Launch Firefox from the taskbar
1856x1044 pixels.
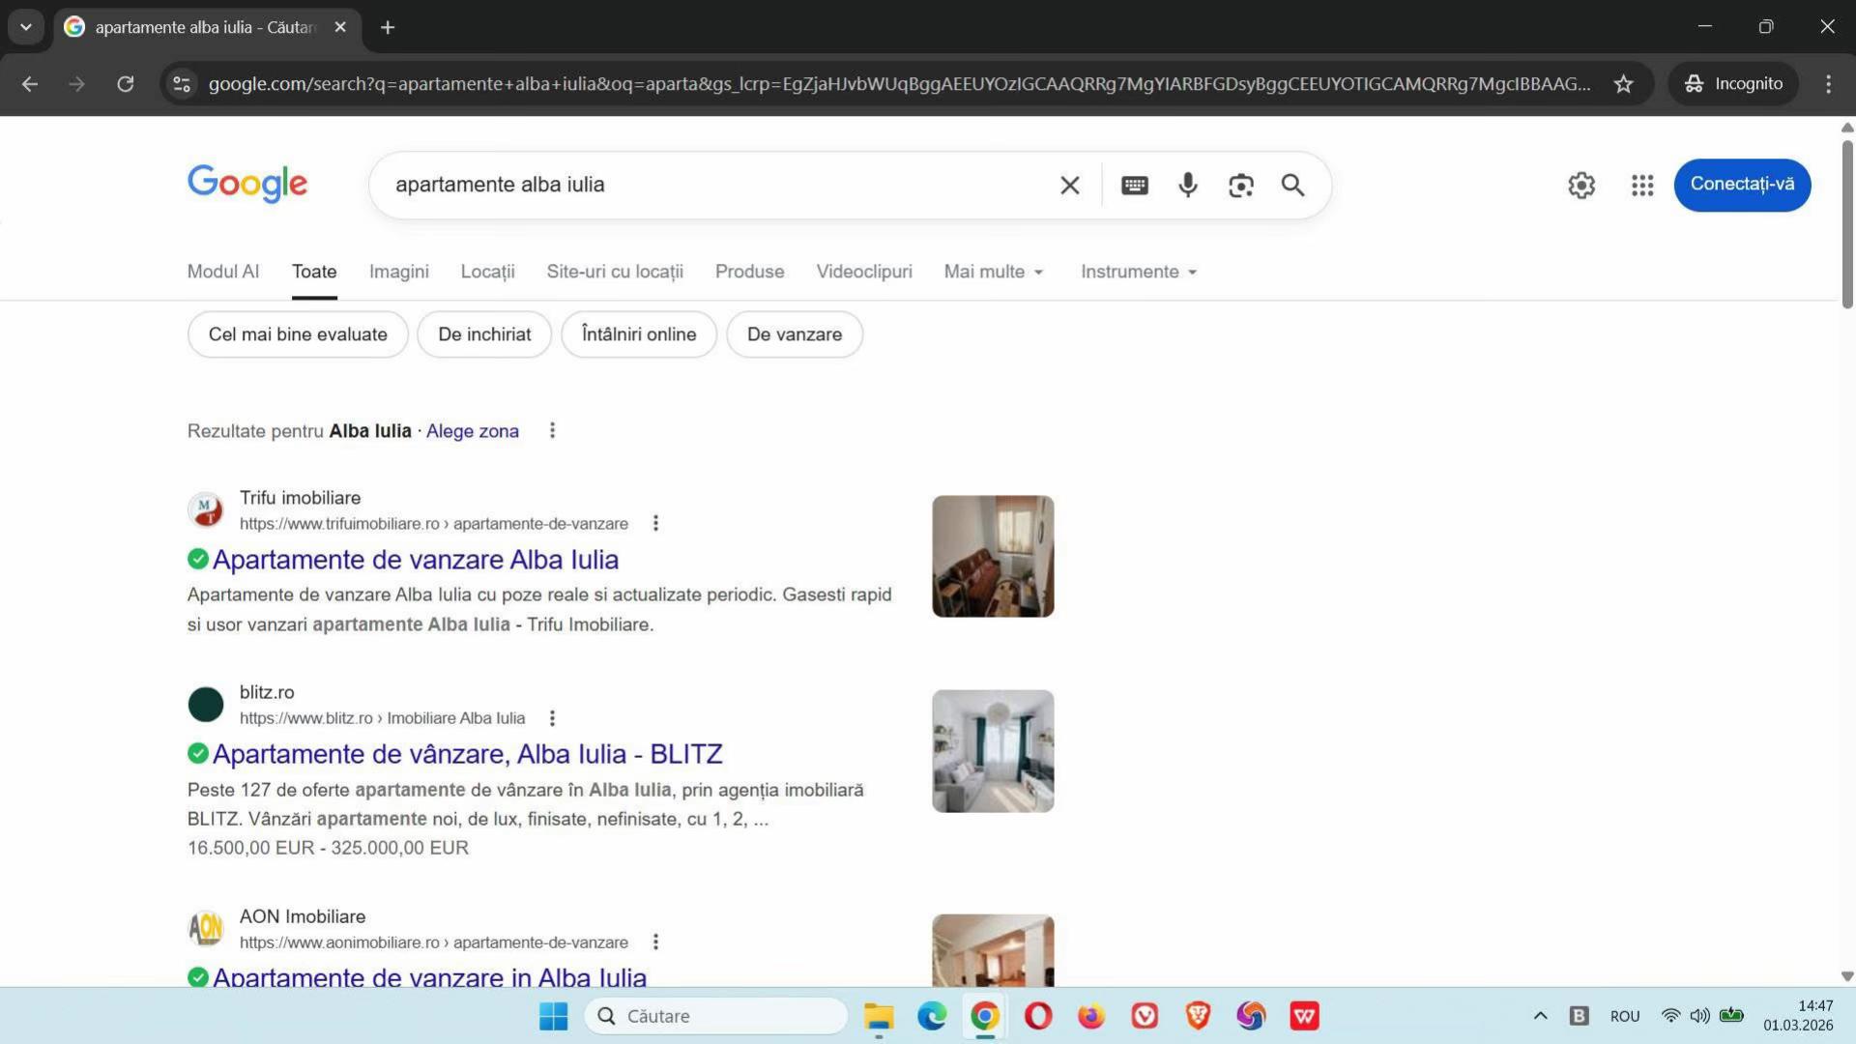tap(1091, 1016)
